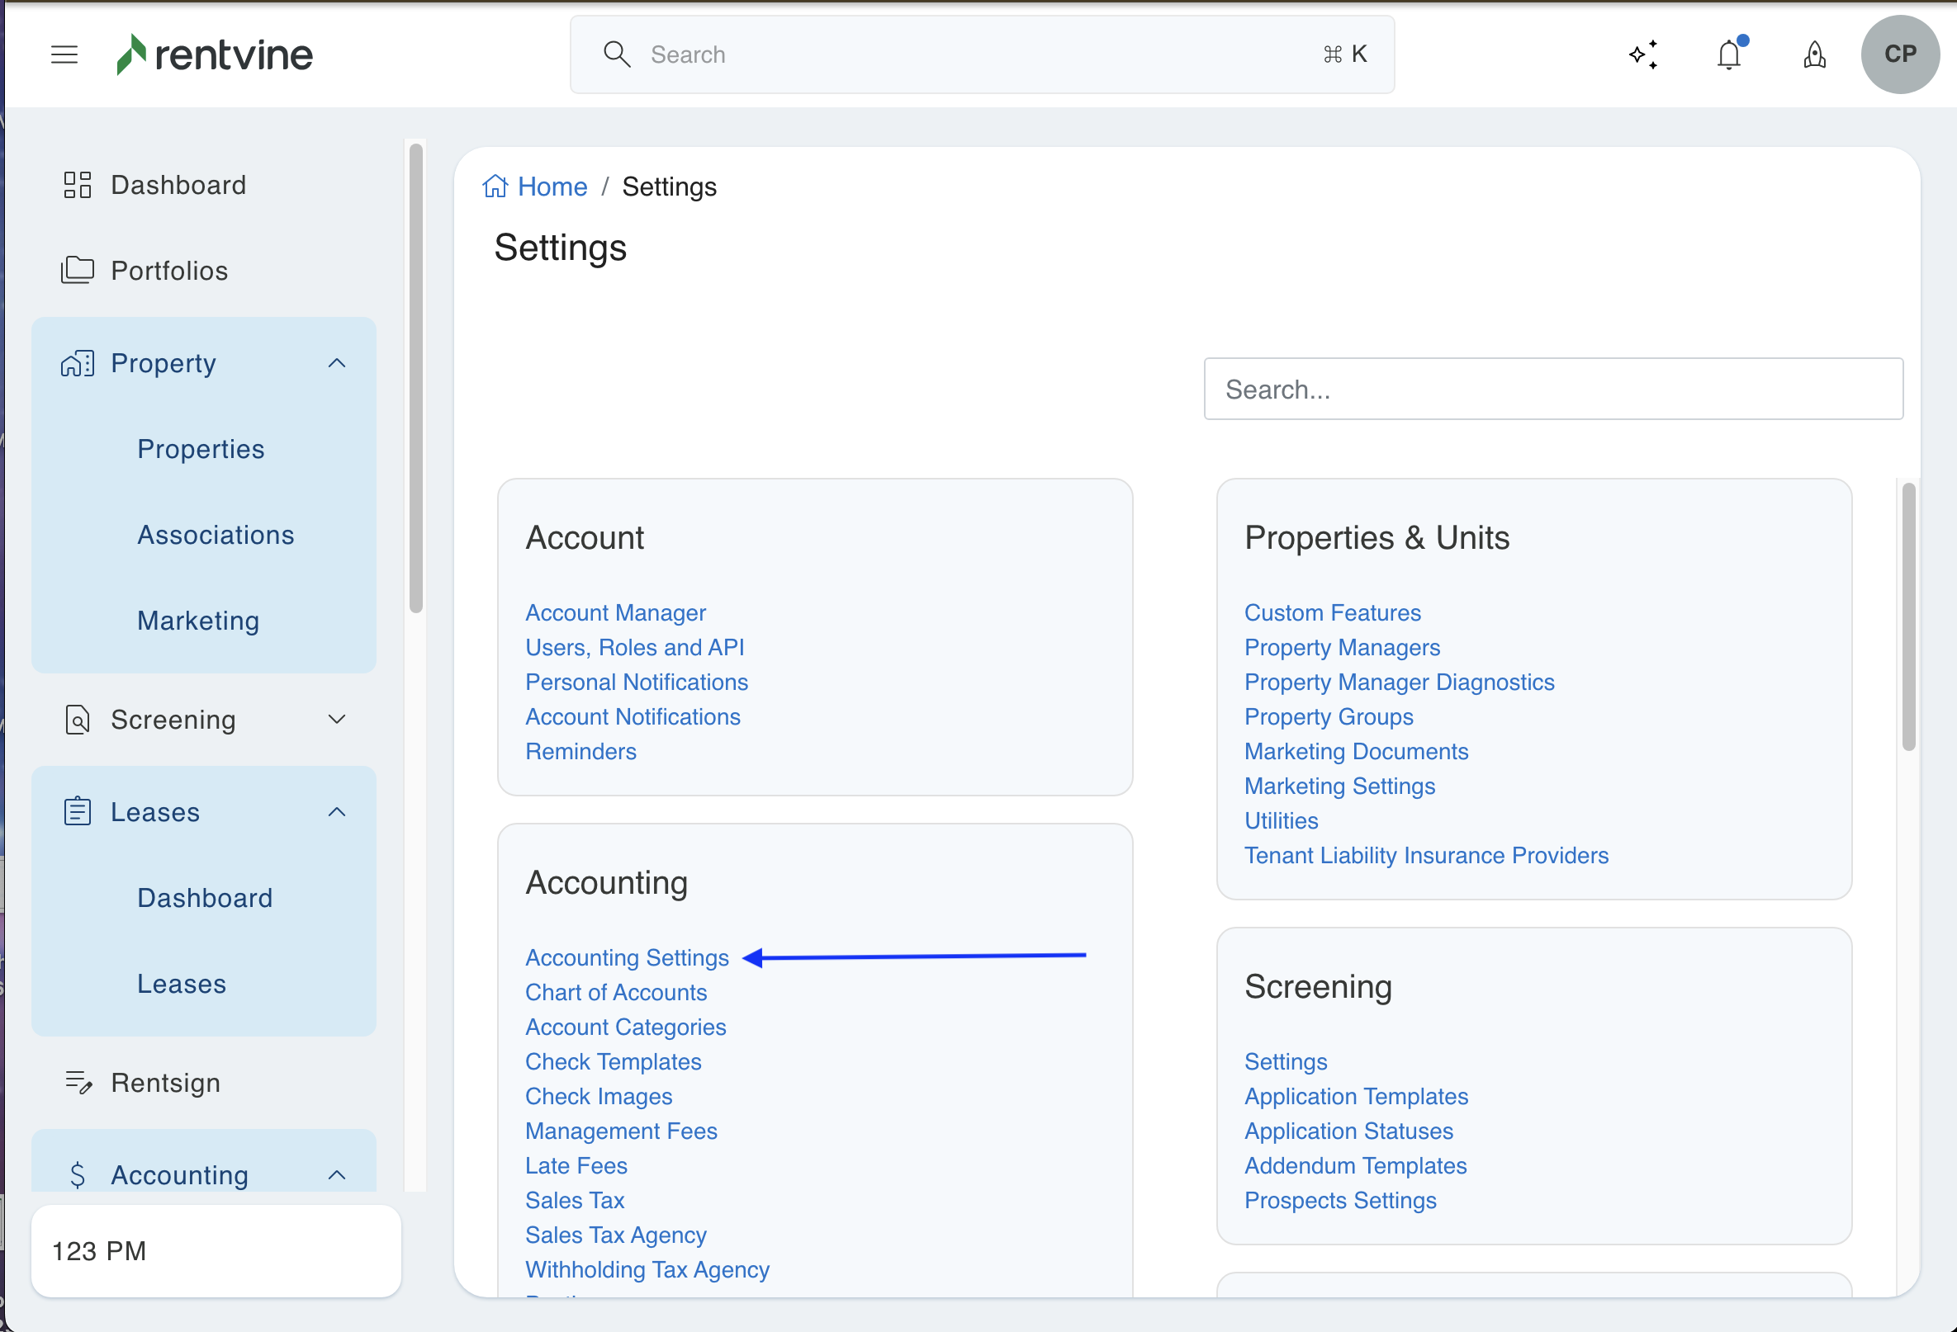Image resolution: width=1957 pixels, height=1332 pixels.
Task: Collapse the Leases sidebar section
Action: tap(337, 812)
